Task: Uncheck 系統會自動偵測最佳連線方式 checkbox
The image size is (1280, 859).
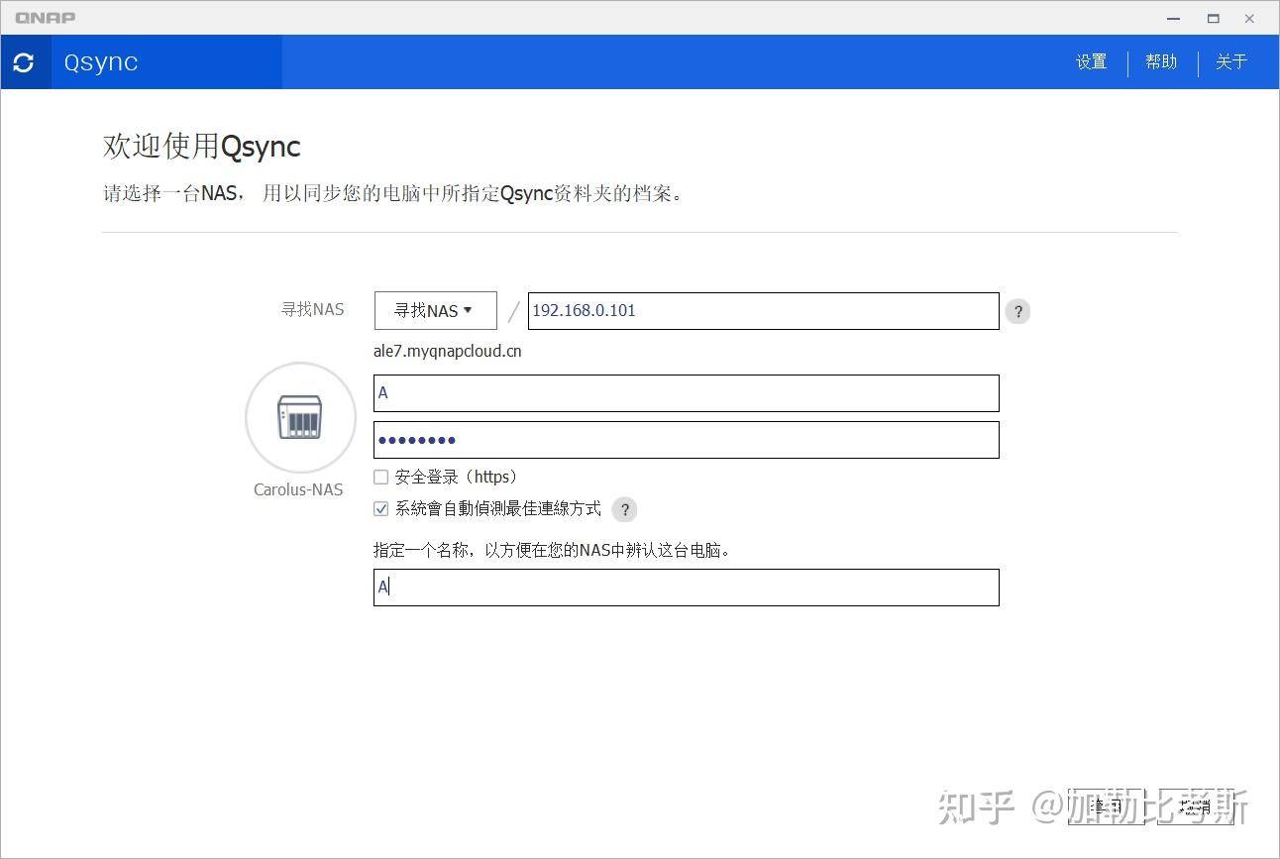Action: (380, 508)
